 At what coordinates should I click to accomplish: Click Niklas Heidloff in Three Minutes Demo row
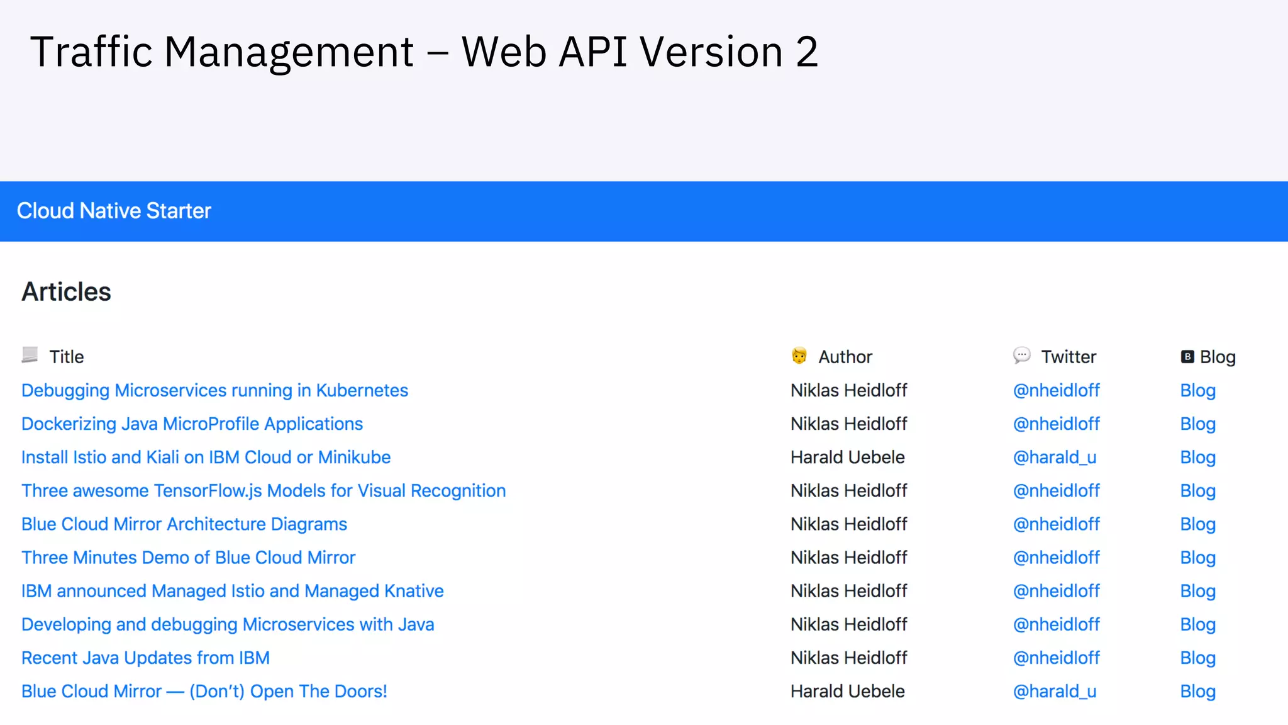[x=848, y=557]
